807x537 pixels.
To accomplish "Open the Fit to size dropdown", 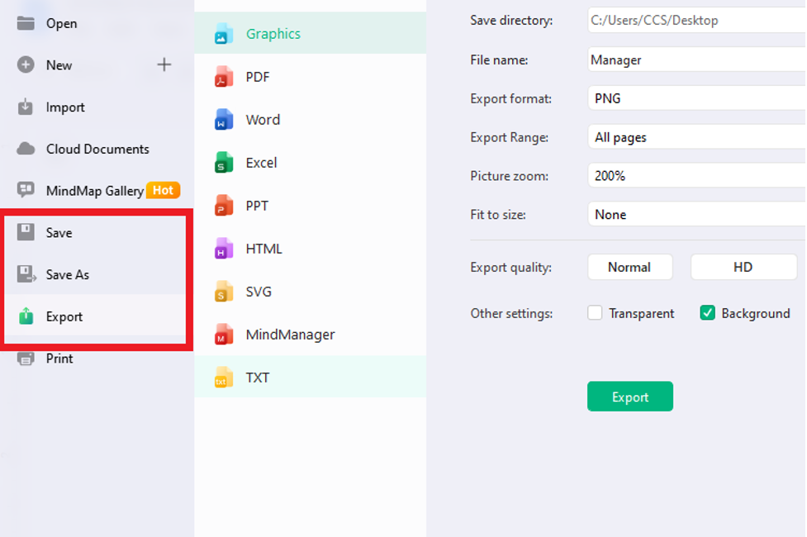I will point(697,214).
